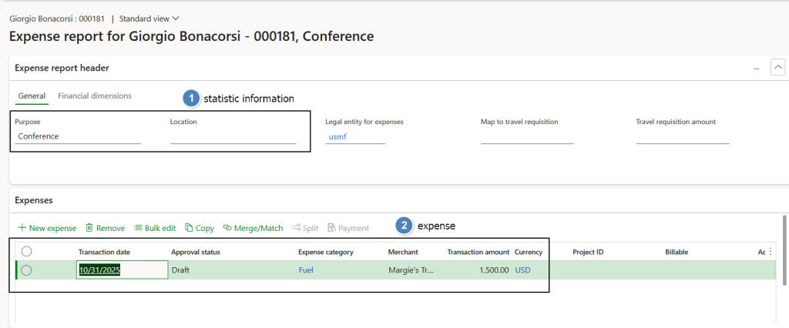Image resolution: width=789 pixels, height=328 pixels.
Task: Switch to the Financial dimensions tab
Action: coord(95,96)
